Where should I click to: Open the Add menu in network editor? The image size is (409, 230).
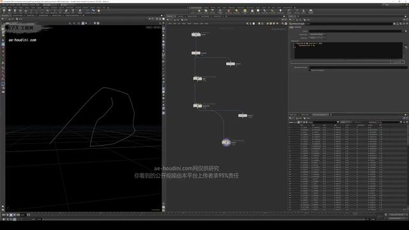[x=170, y=24]
